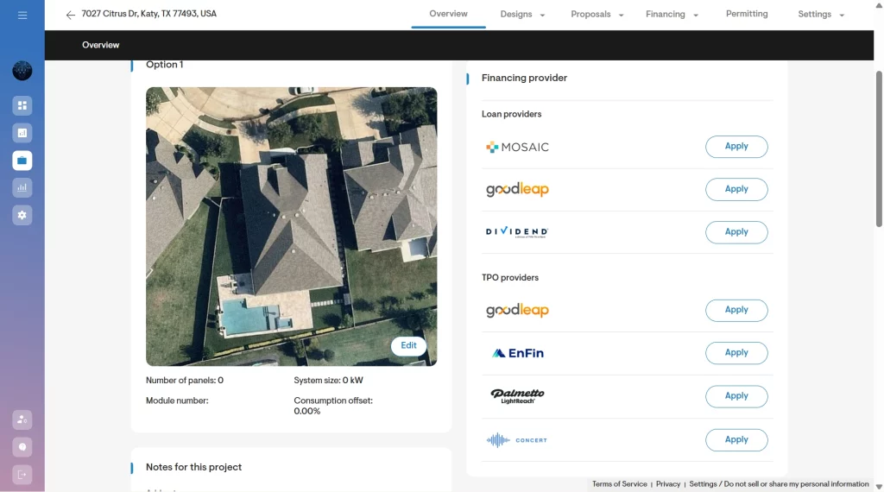The width and height of the screenshot is (884, 492).
Task: Click the round company logo avatar
Action: pyautogui.click(x=22, y=71)
